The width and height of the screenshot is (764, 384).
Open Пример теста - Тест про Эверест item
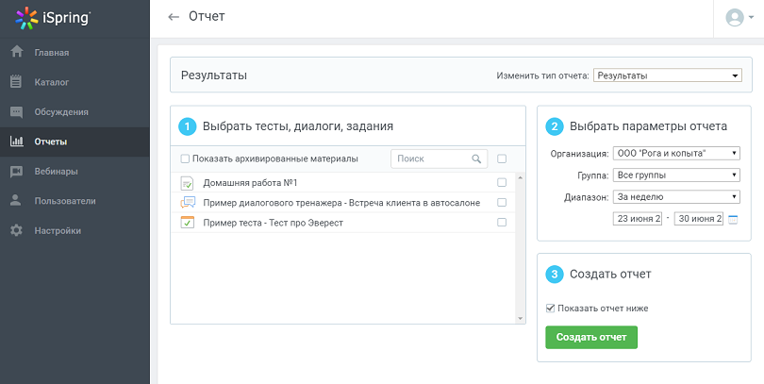(x=273, y=223)
